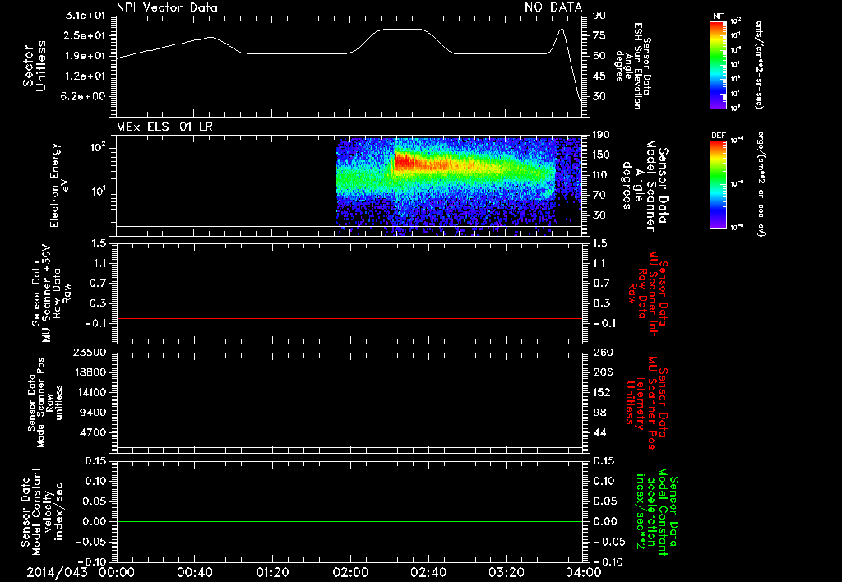842x582 pixels.
Task: Click the "NPI Vector Data" panel title
Action: [168, 7]
